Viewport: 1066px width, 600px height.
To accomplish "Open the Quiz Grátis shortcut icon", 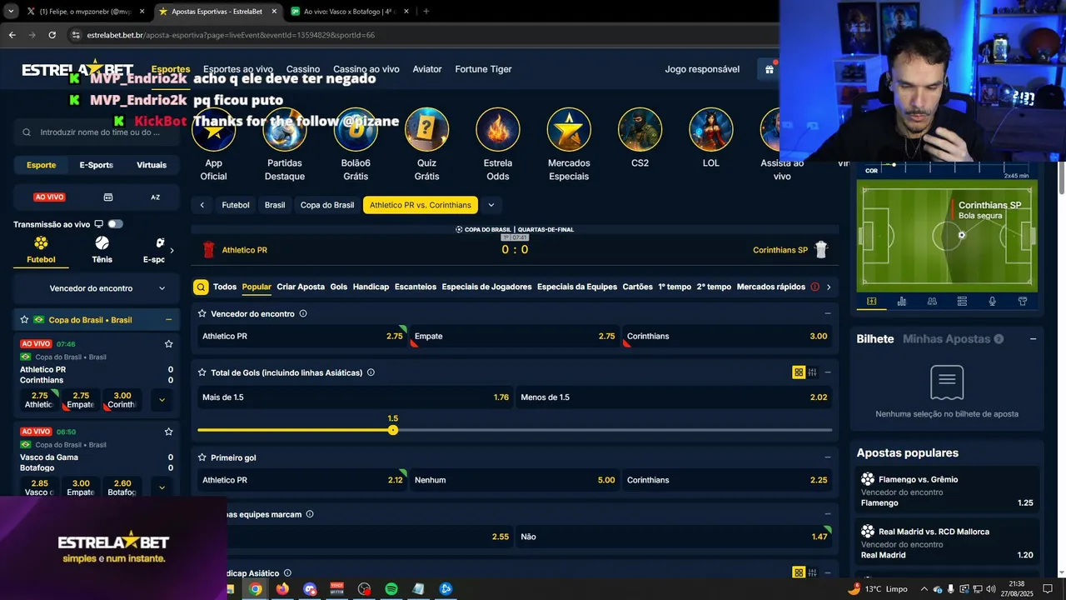I will pos(426,130).
